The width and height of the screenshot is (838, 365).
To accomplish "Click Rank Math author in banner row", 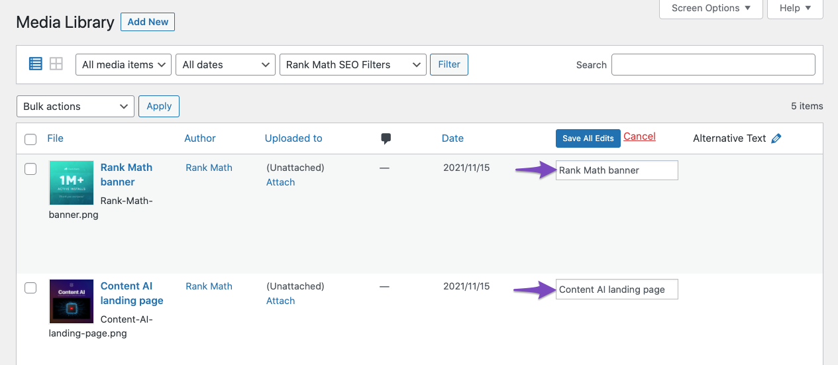I will (209, 168).
